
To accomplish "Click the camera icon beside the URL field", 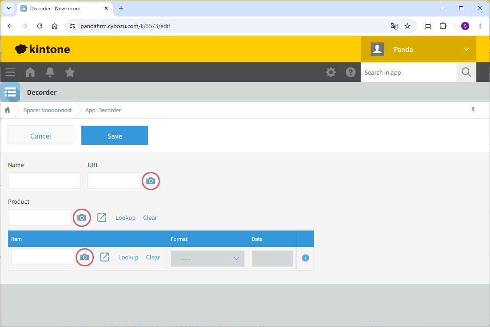I will coord(151,181).
